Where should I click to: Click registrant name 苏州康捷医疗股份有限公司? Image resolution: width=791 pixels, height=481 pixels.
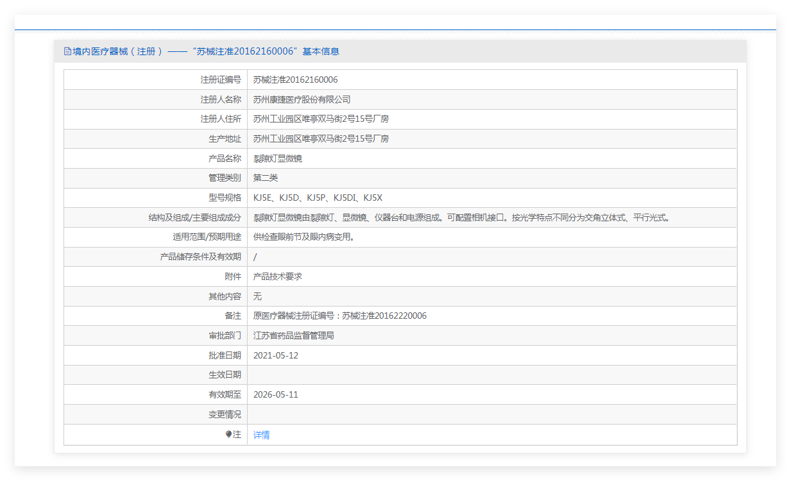[x=302, y=99]
